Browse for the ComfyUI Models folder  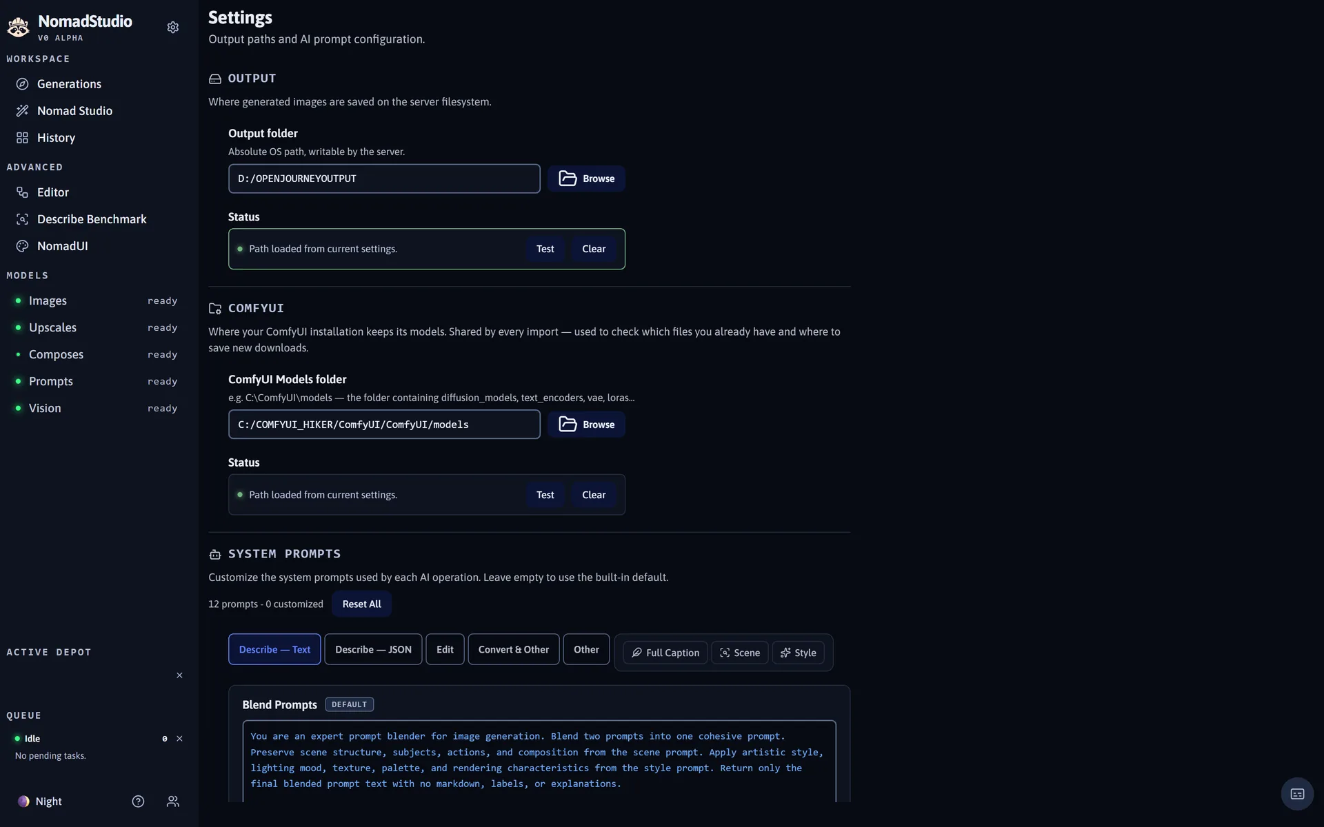[586, 425]
